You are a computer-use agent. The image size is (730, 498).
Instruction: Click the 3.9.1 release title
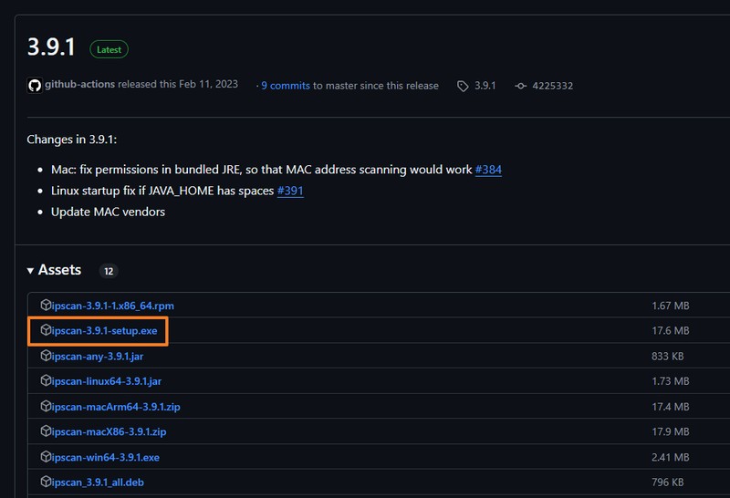pyautogui.click(x=51, y=47)
